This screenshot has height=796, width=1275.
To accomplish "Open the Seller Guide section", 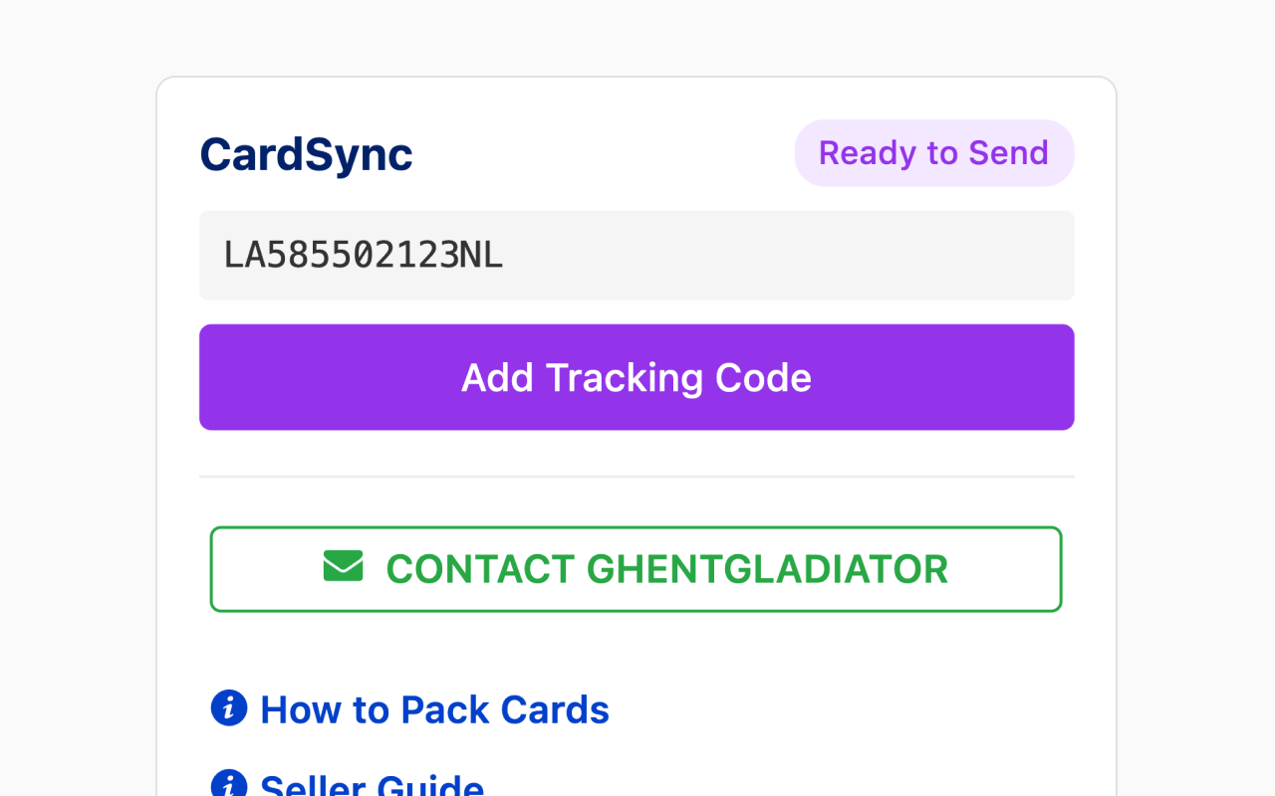I will pyautogui.click(x=372, y=785).
